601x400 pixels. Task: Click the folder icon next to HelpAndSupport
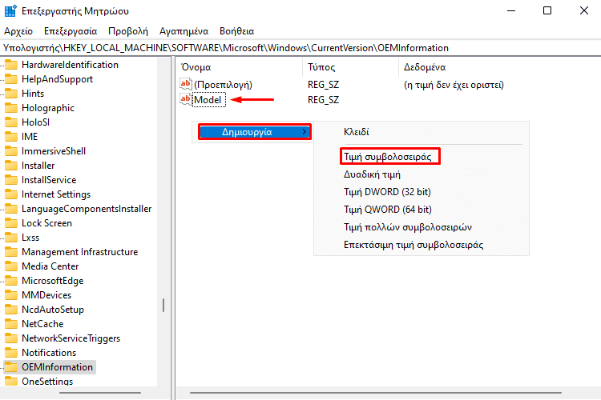click(x=11, y=79)
